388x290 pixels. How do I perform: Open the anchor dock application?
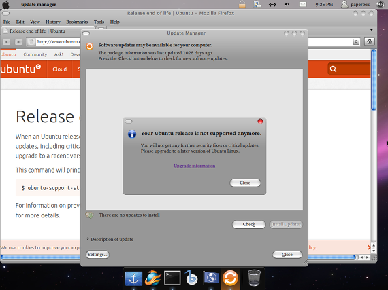coord(133,278)
